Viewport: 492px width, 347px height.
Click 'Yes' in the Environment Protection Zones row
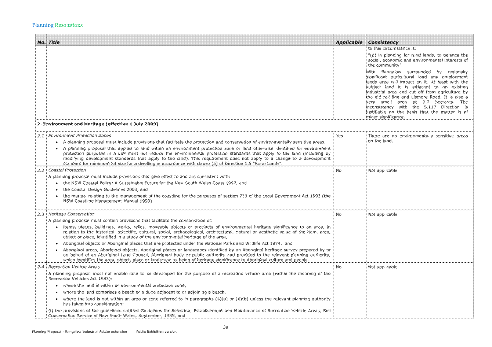(339, 136)
